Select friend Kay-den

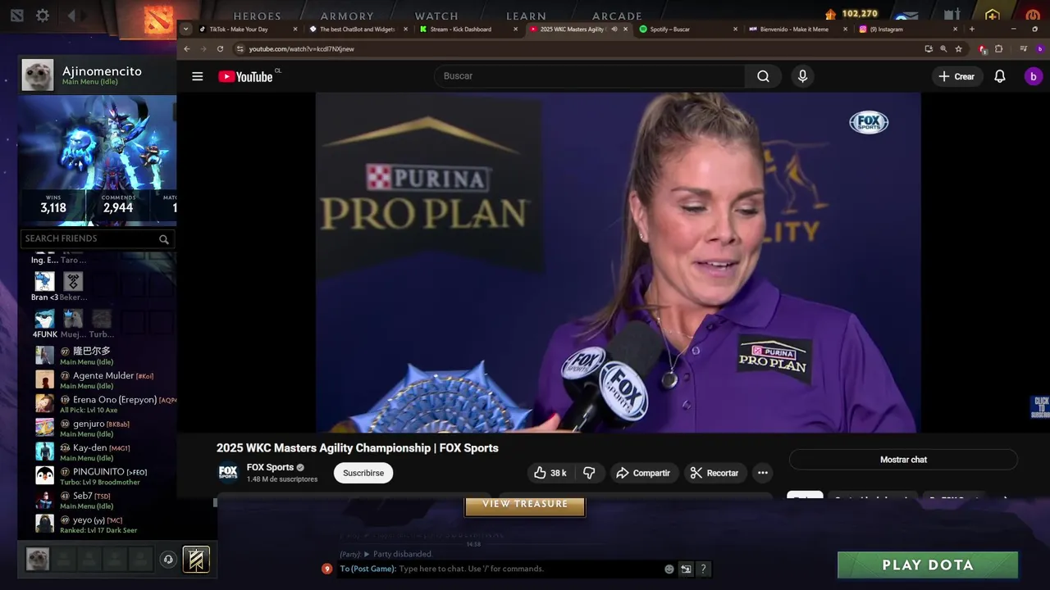pyautogui.click(x=105, y=452)
